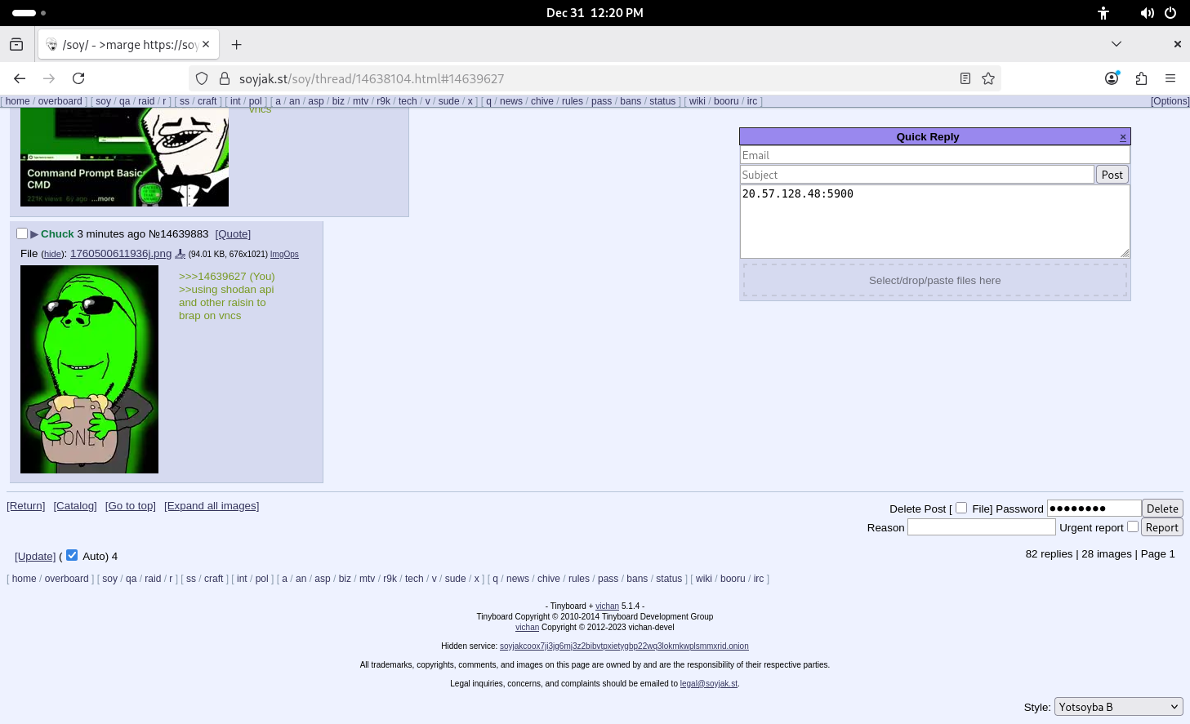Open the vichan link beside Tinyboard +

[607, 606]
